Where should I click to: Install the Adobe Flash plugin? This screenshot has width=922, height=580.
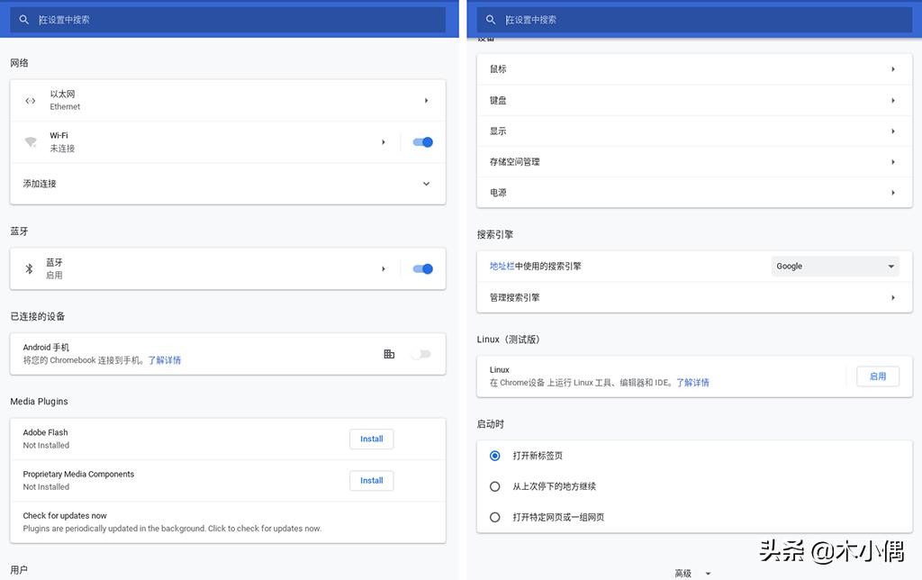pyautogui.click(x=371, y=439)
